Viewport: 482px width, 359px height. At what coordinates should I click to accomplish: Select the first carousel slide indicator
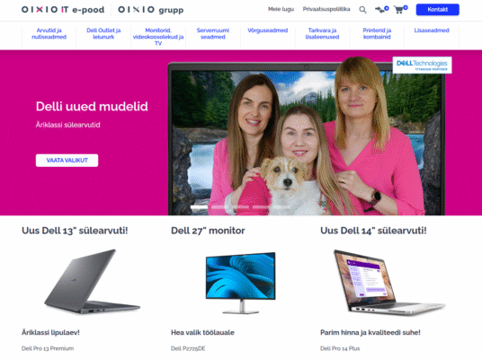click(199, 207)
